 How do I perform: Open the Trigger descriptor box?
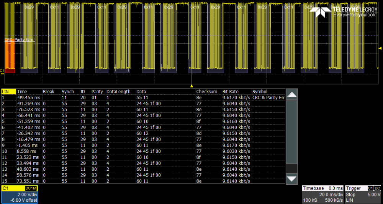(363, 194)
